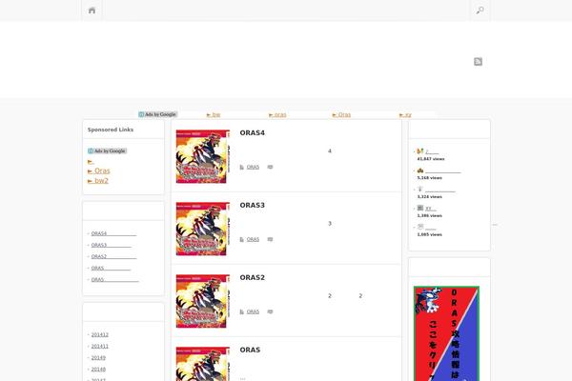Open the 'xy' ad link in top bar
The image size is (572, 381).
405,115
